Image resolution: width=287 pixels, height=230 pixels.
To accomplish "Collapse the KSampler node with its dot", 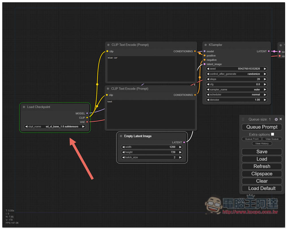I will [x=205, y=45].
